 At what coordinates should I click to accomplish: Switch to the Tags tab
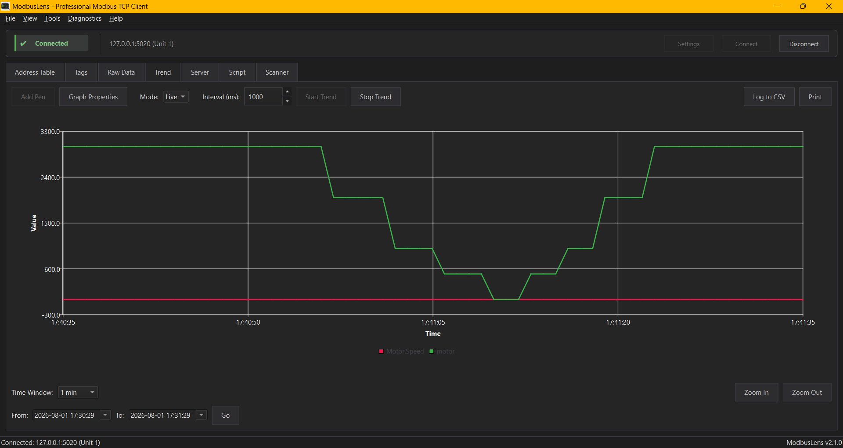click(81, 72)
